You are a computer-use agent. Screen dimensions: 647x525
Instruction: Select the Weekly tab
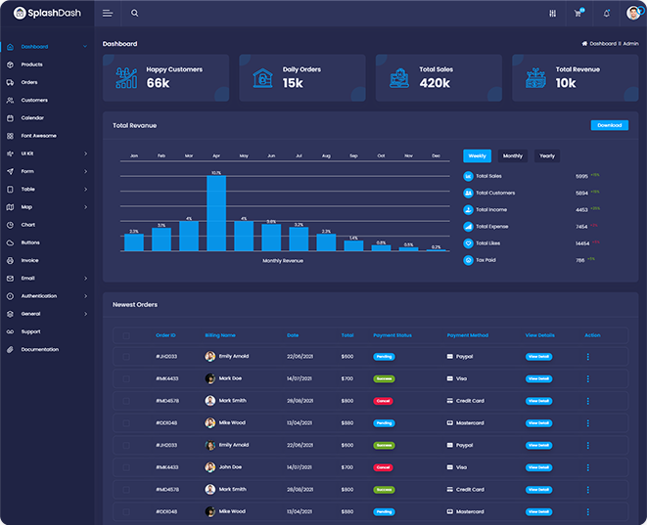point(477,156)
